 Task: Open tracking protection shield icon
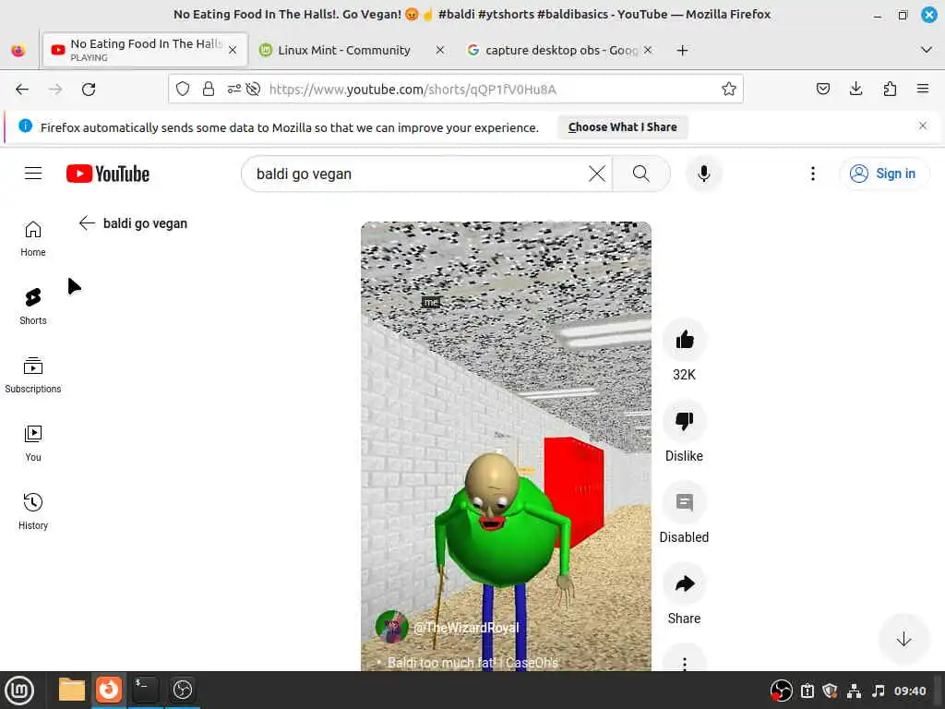(183, 90)
